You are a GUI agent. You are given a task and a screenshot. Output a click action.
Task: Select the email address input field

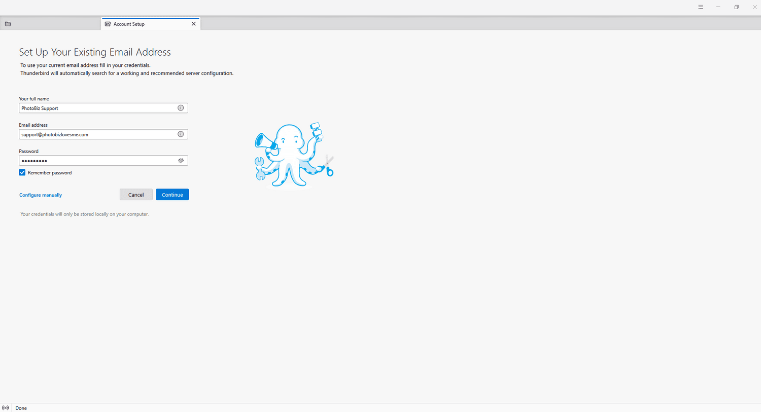click(x=96, y=134)
